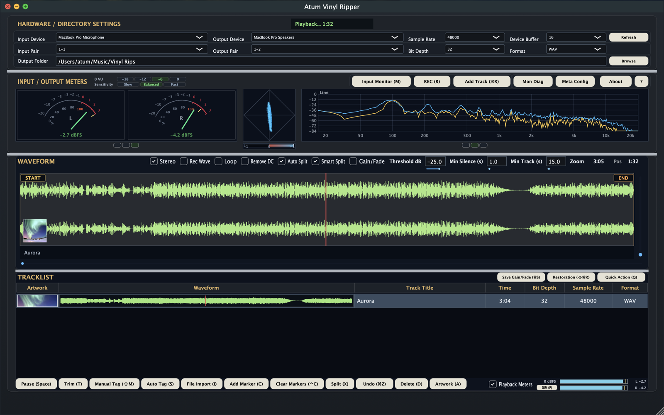The width and height of the screenshot is (664, 415).
Task: Open the Input Device dropdown
Action: coord(132,37)
